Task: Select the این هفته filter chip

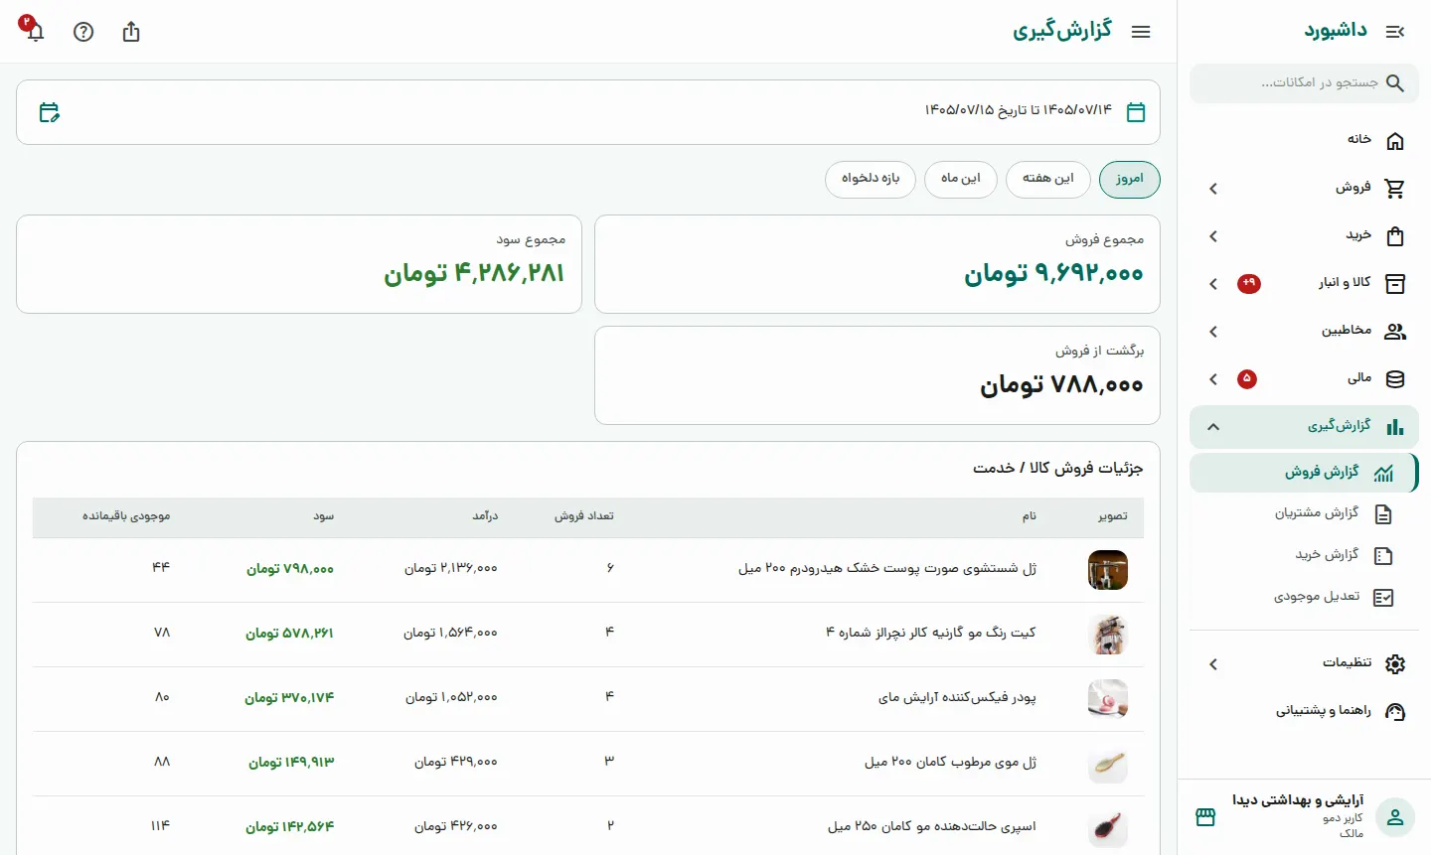Action: 1048,180
